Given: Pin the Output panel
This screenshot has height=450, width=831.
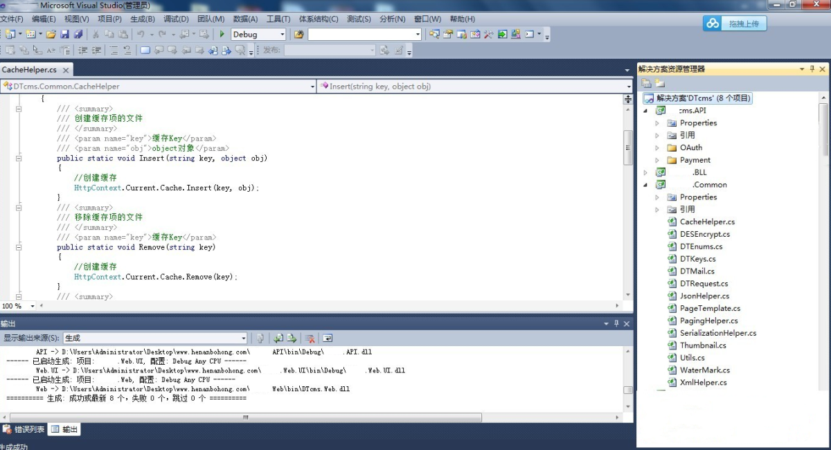Looking at the screenshot, I should coord(616,323).
